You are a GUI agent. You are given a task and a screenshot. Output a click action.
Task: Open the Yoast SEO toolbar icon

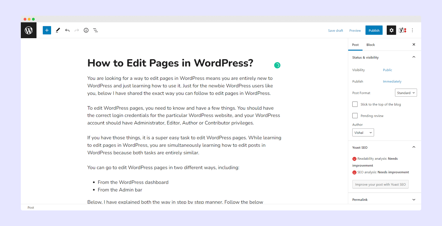point(402,30)
